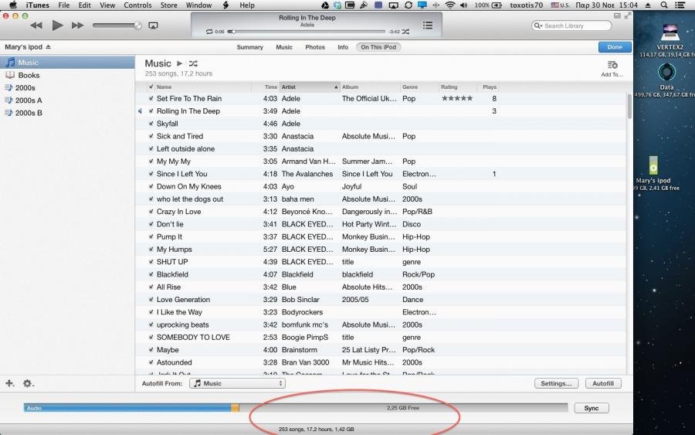
Task: Start playback with the Play button
Action: coord(57,25)
